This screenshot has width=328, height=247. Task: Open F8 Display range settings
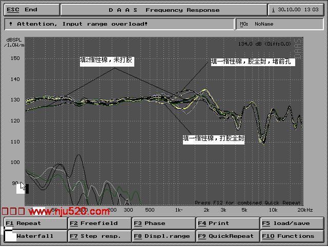163,236
